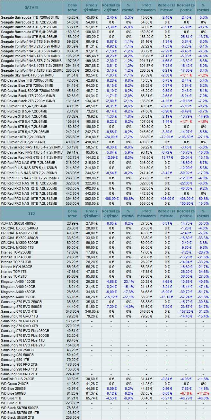Click "Rozdiel za polrok" header in SATA III table
This screenshot has height=420, width=211.
[x=186, y=7]
